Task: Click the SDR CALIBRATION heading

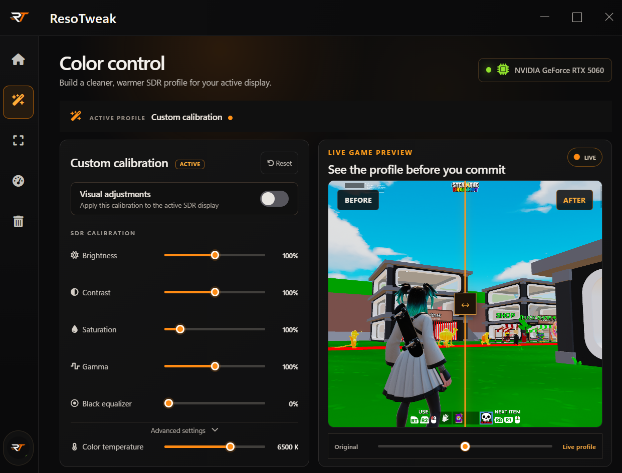Action: [x=103, y=233]
